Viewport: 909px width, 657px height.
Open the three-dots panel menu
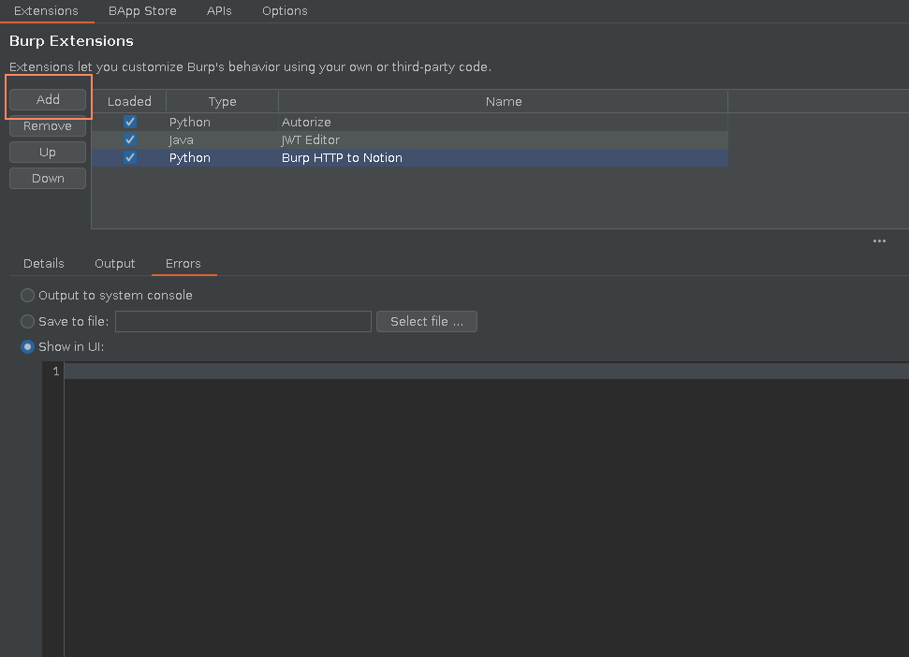(x=879, y=241)
